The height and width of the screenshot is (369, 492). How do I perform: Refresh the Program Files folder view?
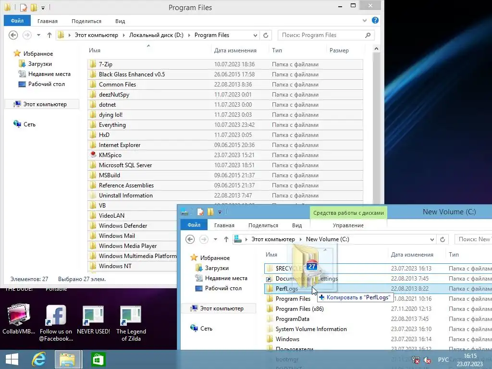pos(266,35)
